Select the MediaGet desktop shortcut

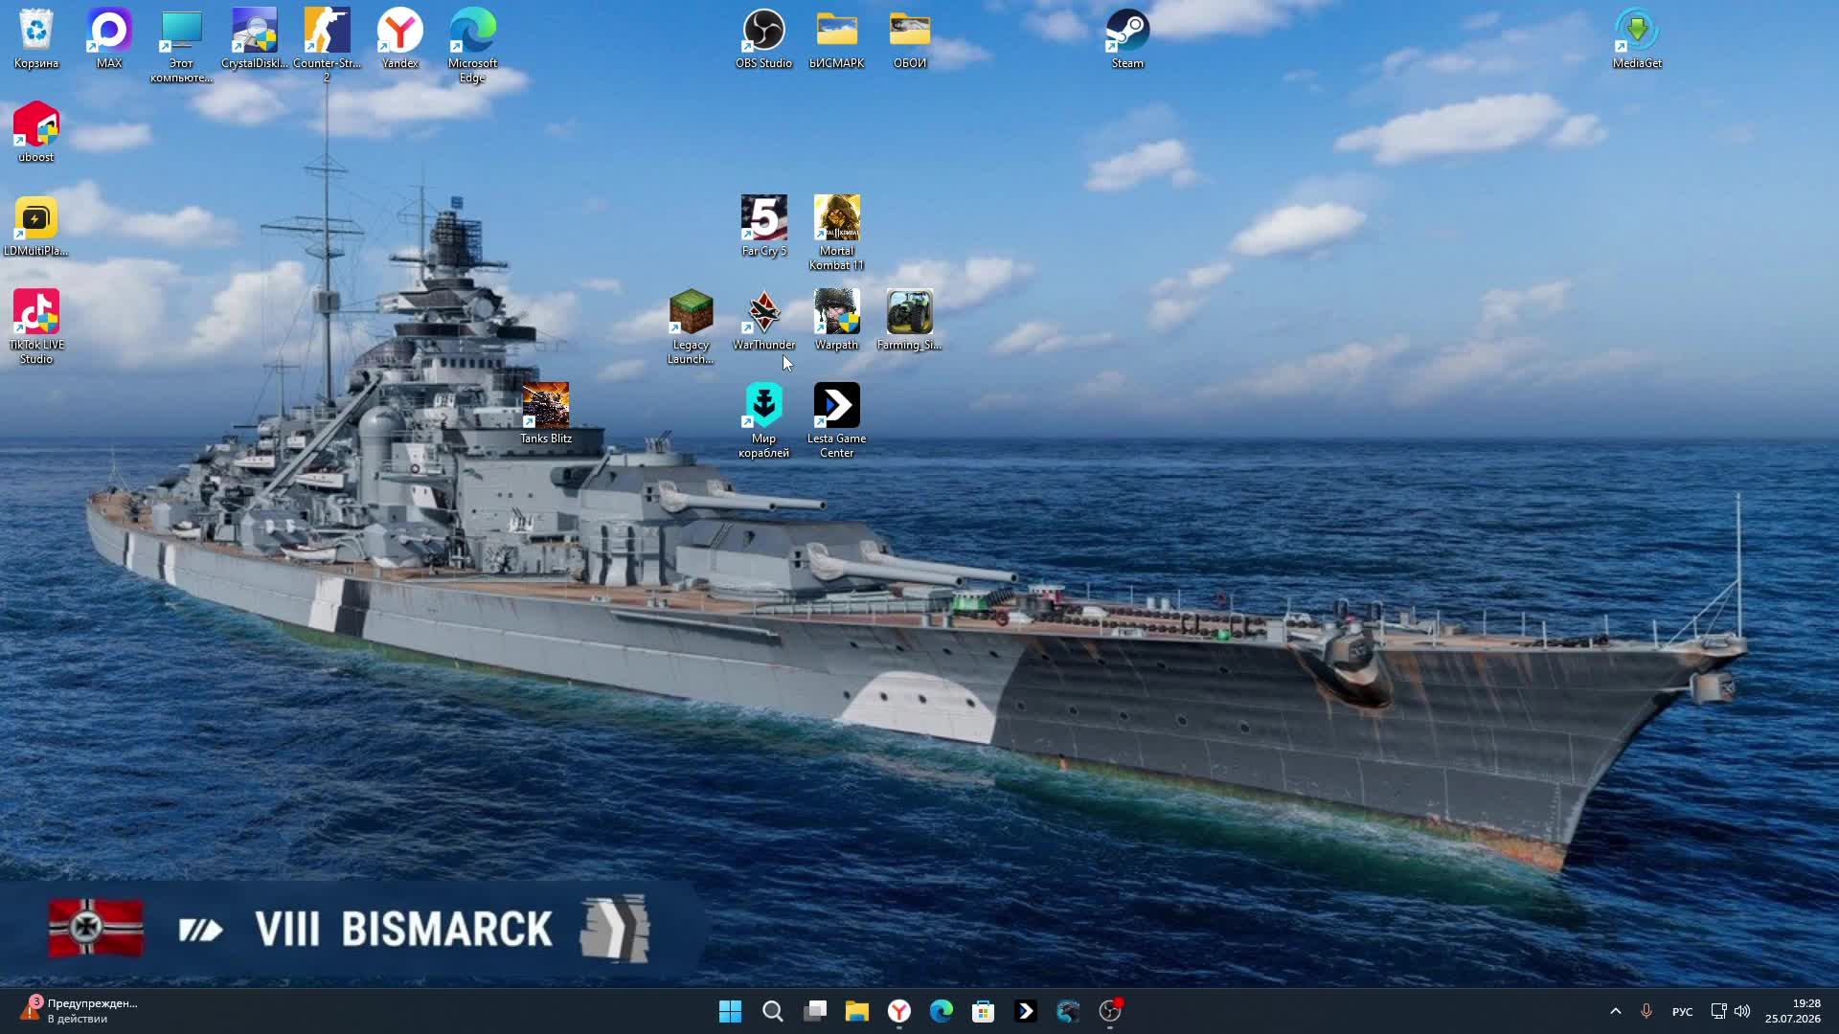(x=1637, y=39)
